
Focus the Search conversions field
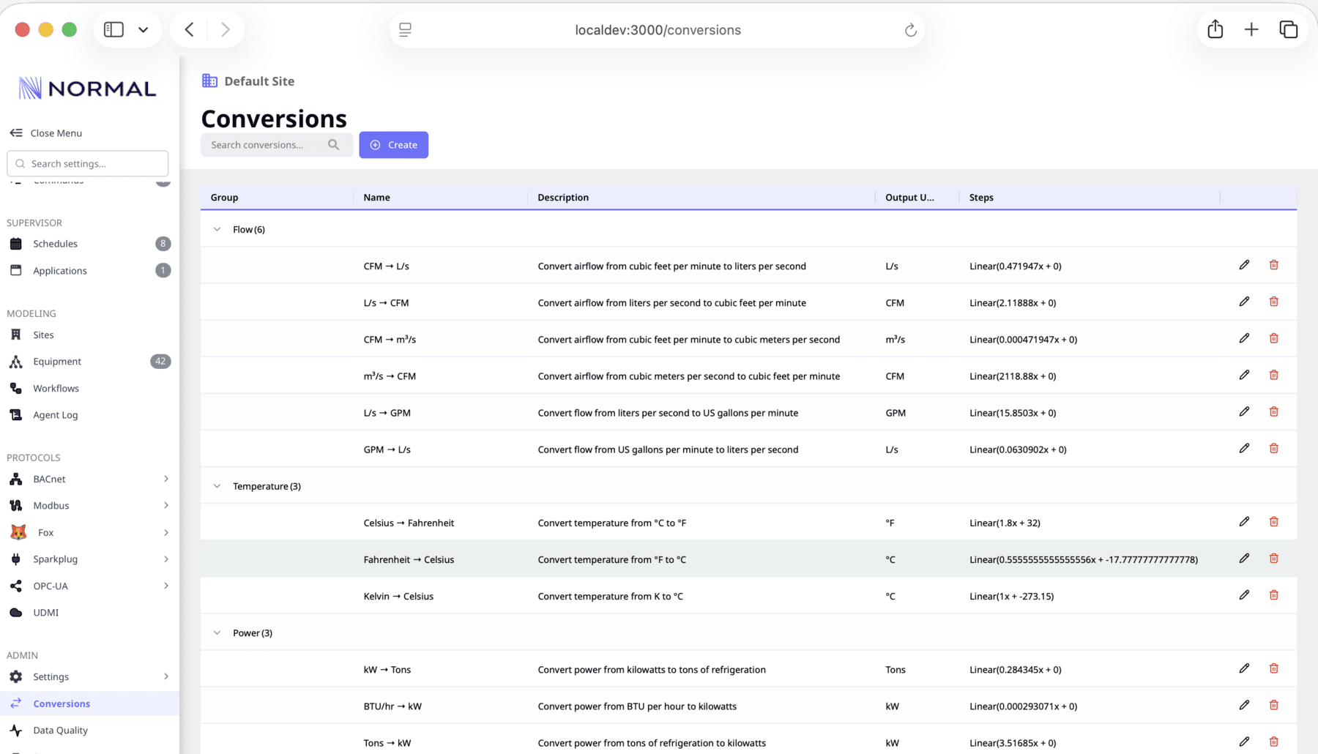[277, 145]
